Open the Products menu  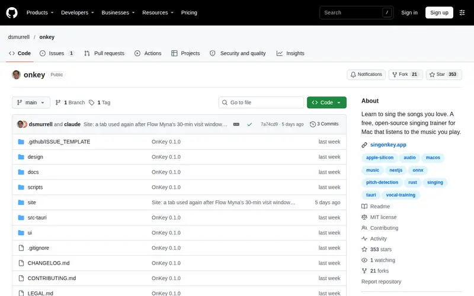click(x=40, y=12)
